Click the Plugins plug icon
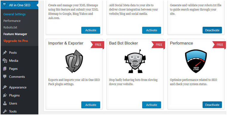Screen dimensions: 227x115 (x=5, y=95)
